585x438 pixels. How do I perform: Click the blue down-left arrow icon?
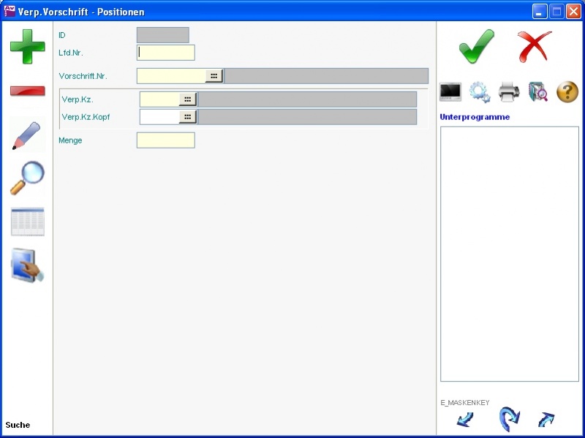coord(465,420)
